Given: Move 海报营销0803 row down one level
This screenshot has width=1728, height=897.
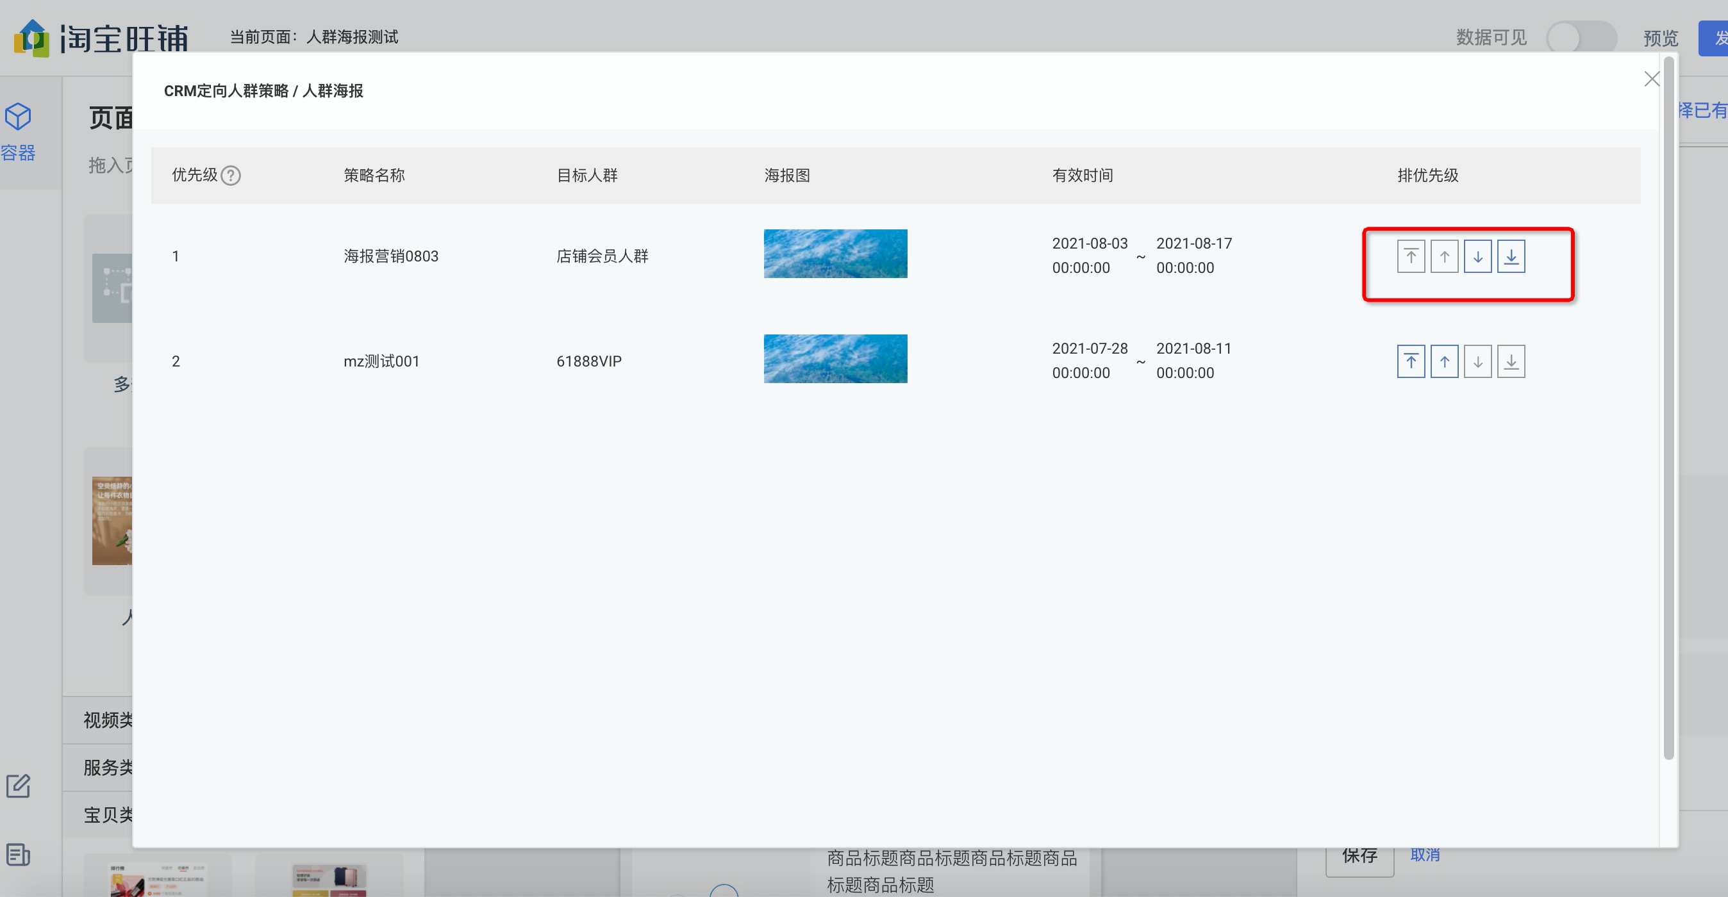Looking at the screenshot, I should [x=1478, y=256].
